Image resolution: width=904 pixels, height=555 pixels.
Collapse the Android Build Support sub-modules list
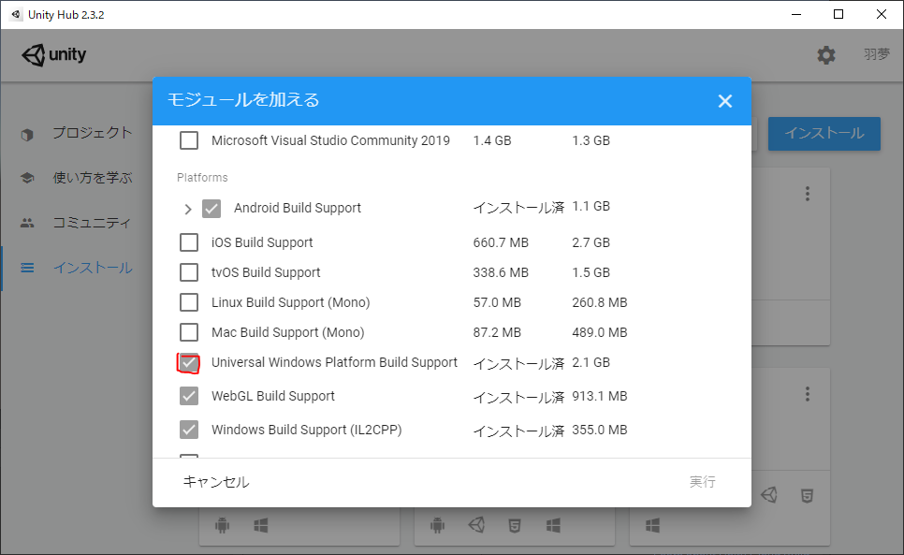(189, 208)
